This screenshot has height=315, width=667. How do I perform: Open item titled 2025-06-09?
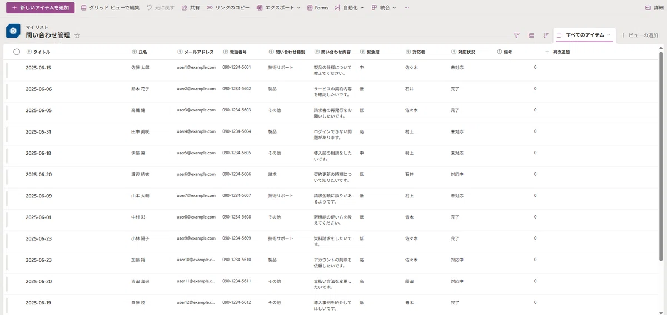(x=38, y=196)
